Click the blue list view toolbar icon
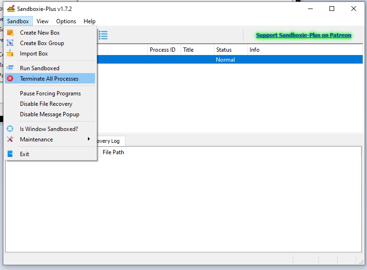Screen dimensions: 367x270 (x=103, y=35)
